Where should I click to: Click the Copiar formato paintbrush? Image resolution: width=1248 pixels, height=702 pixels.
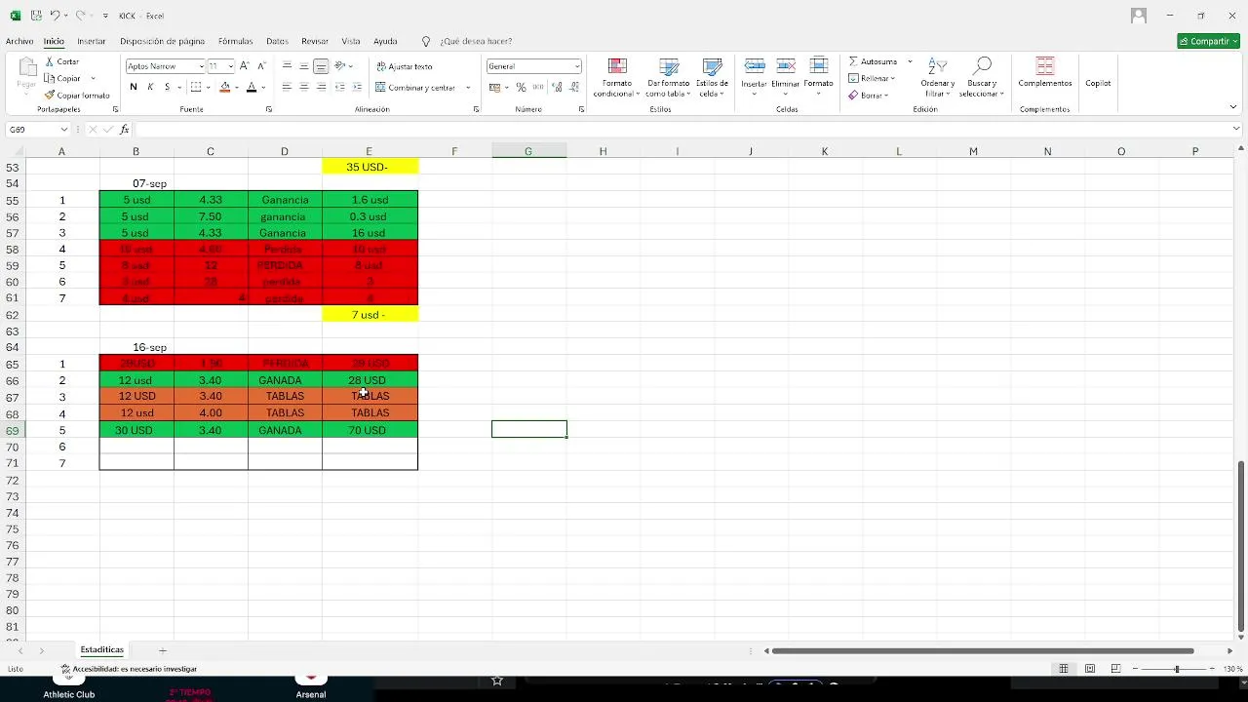76,96
